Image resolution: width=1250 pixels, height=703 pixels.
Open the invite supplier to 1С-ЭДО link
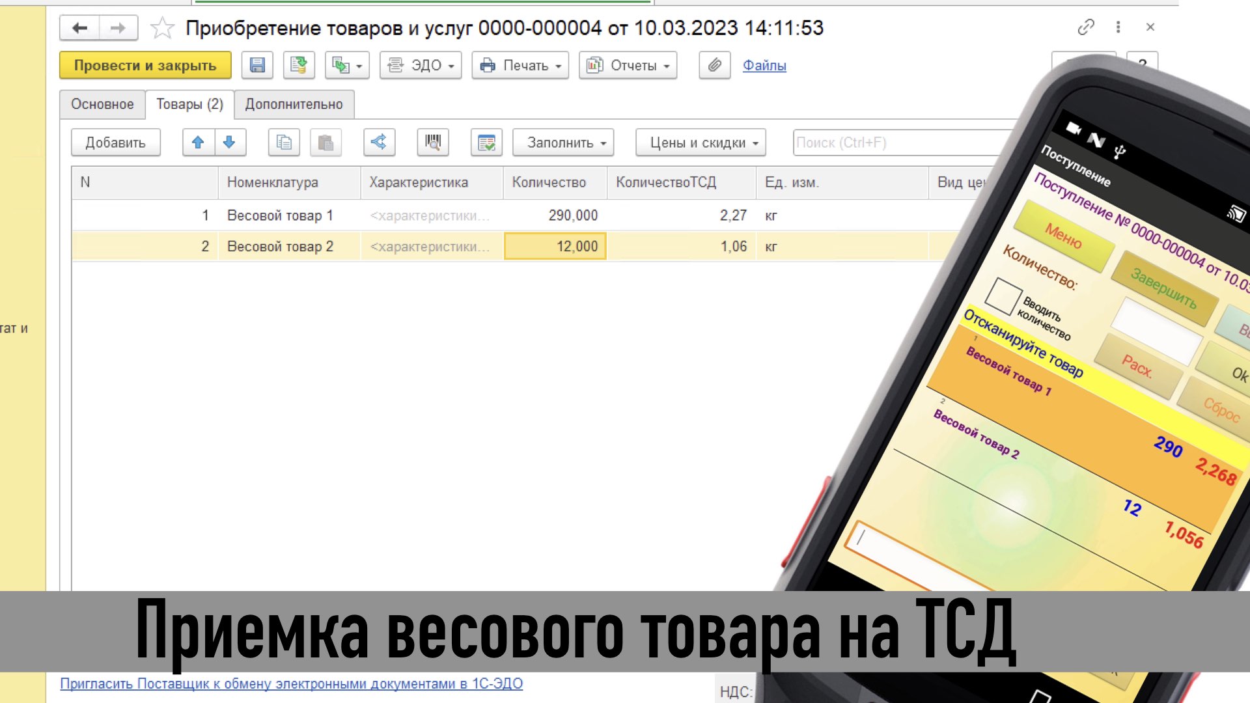pyautogui.click(x=291, y=684)
